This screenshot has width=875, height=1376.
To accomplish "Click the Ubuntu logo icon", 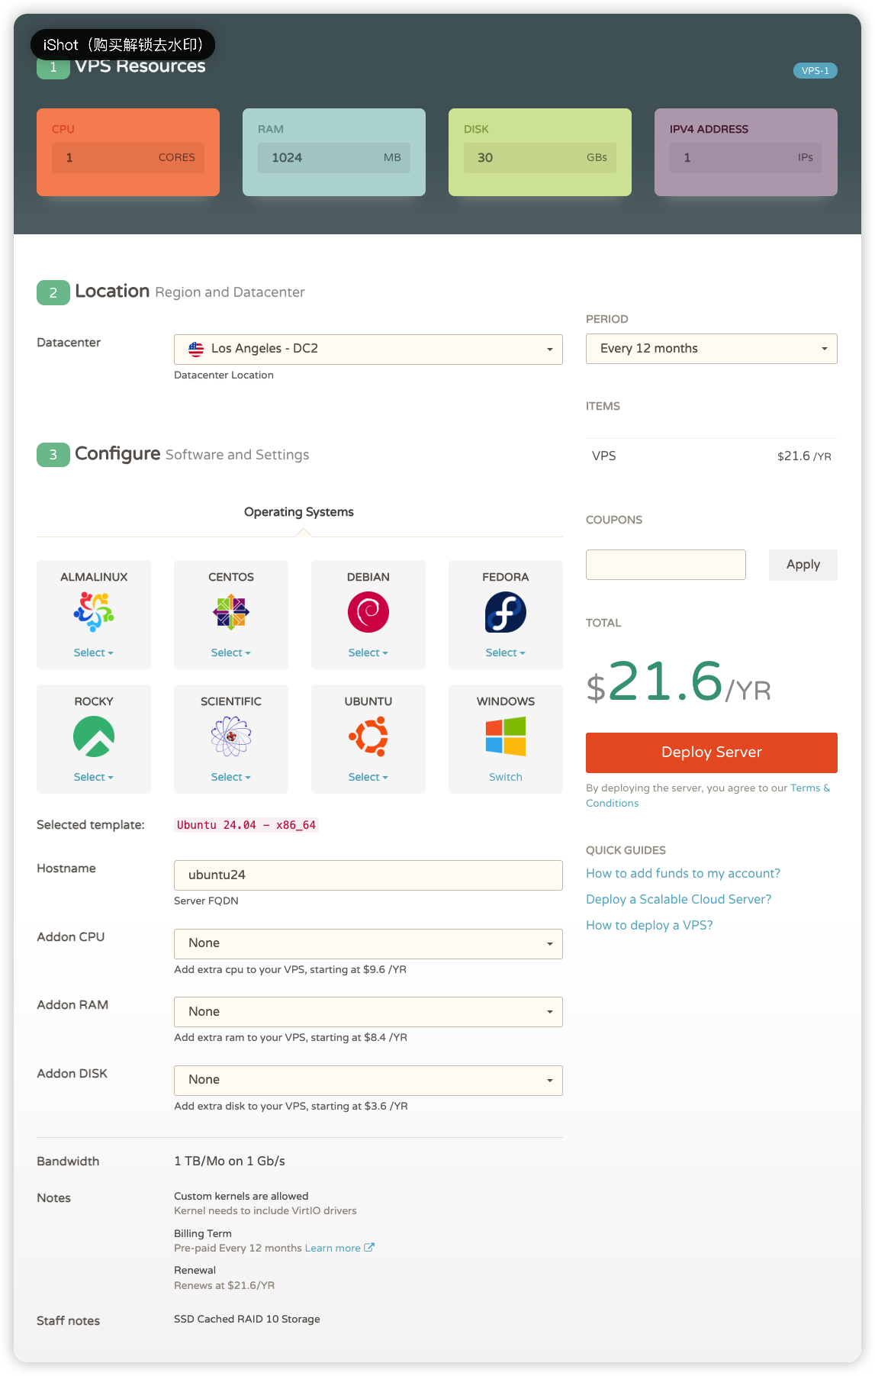I will tap(368, 736).
